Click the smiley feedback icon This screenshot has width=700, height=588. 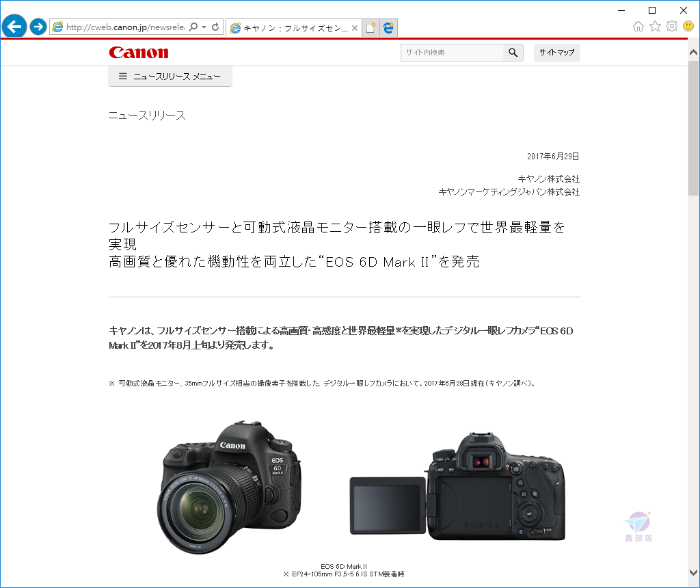pos(688,27)
